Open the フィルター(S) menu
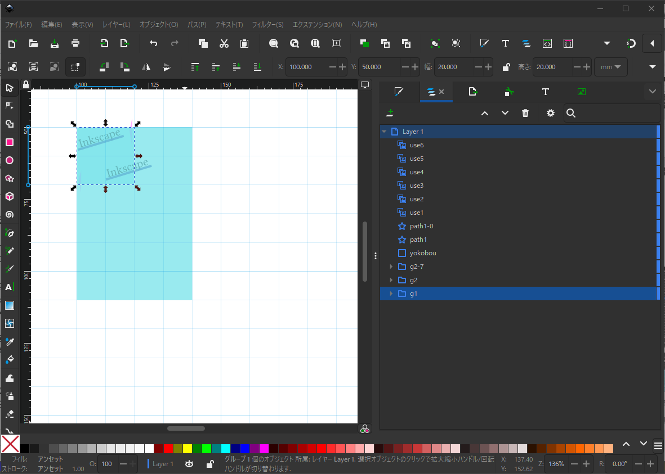 pos(267,25)
